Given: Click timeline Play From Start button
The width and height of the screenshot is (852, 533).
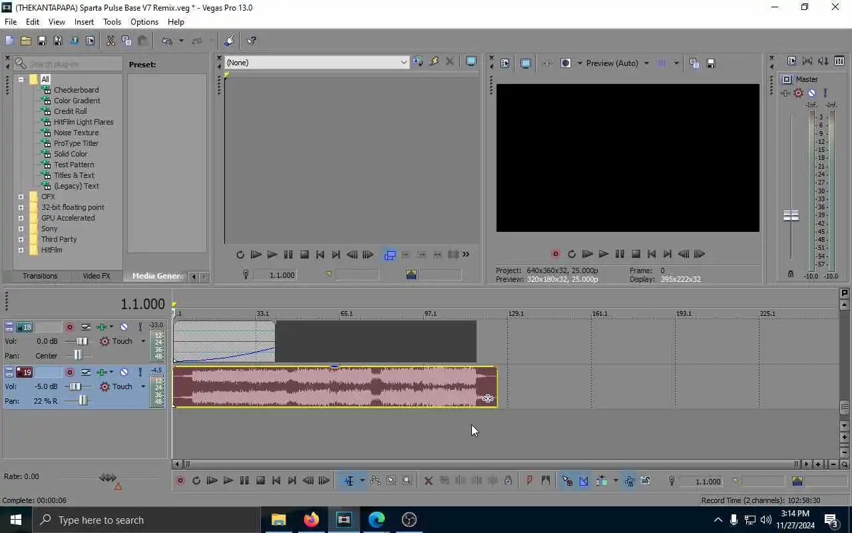Looking at the screenshot, I should 212,480.
